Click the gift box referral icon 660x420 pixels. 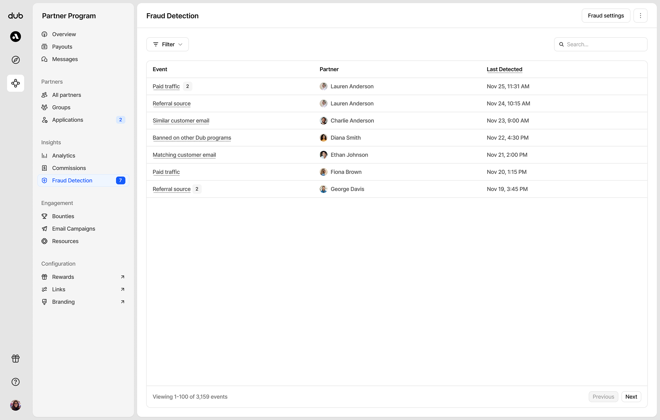tap(16, 359)
